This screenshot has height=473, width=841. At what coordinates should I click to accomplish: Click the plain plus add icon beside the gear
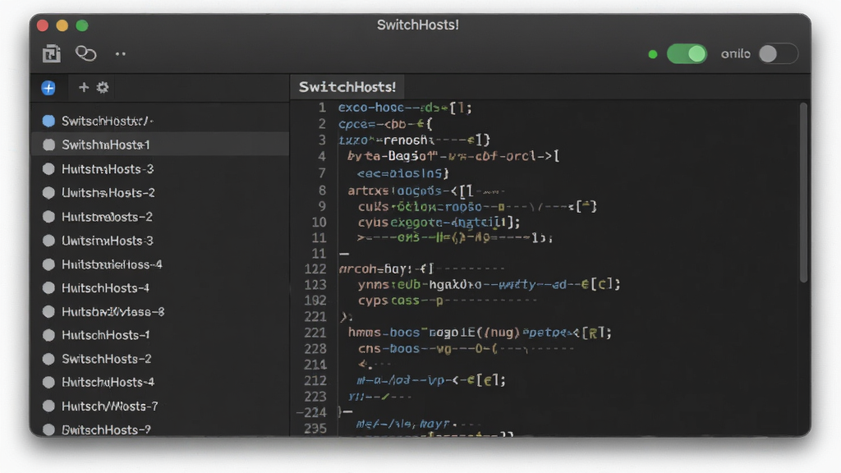pos(84,87)
